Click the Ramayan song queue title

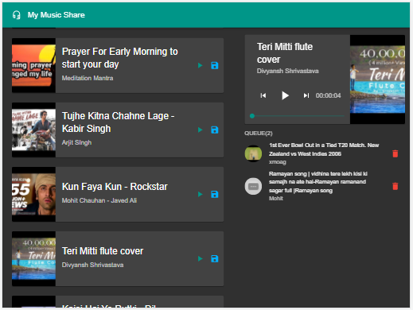coord(318,182)
